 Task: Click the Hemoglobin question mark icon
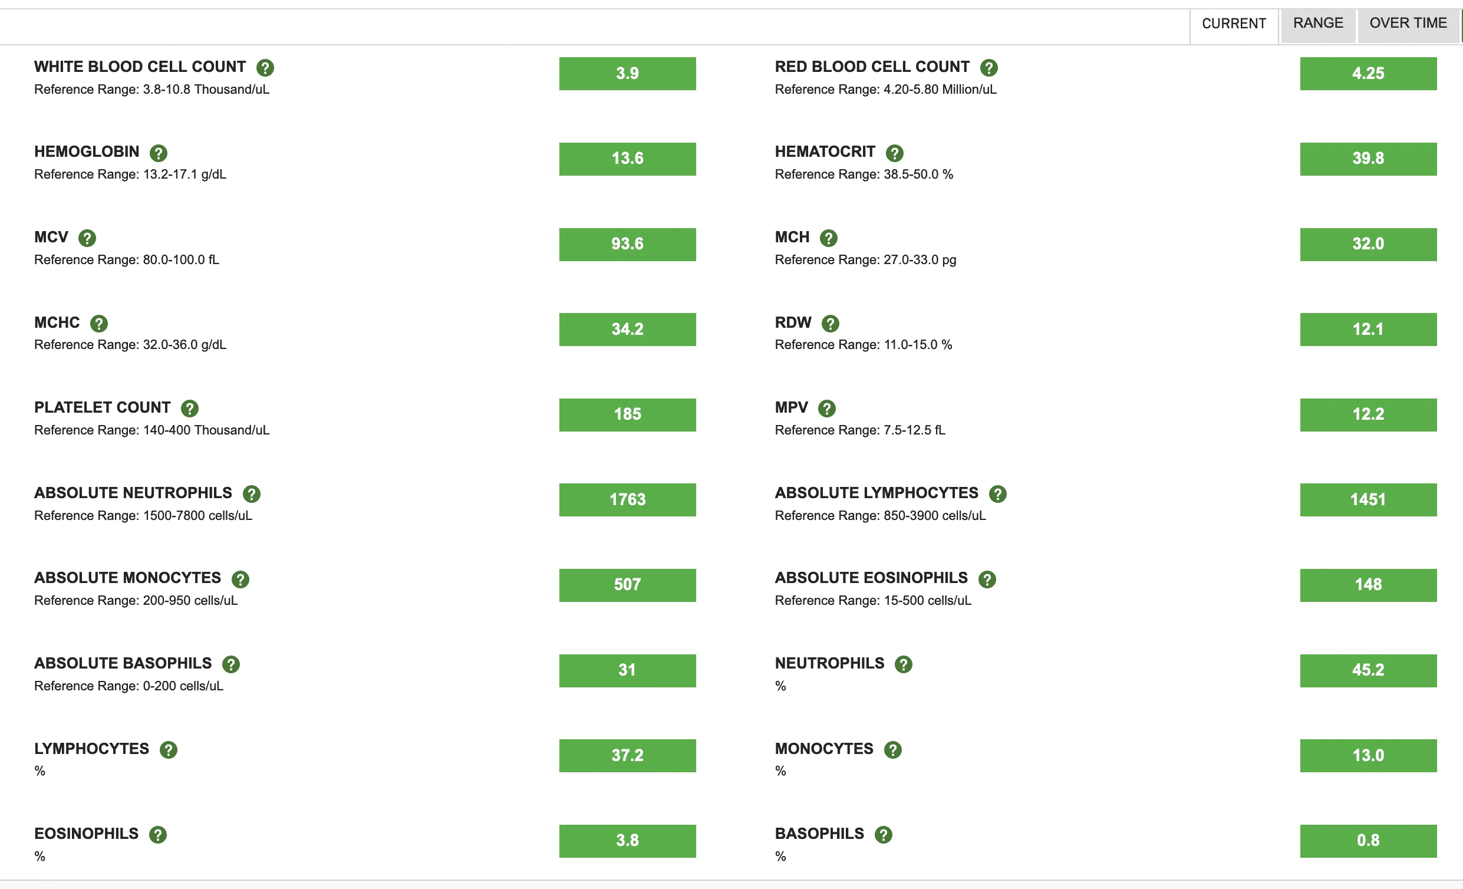(158, 153)
